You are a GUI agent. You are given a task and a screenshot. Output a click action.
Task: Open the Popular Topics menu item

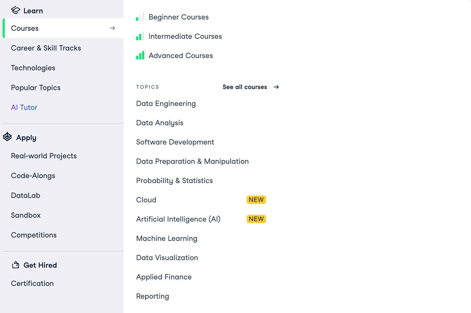pyautogui.click(x=36, y=88)
